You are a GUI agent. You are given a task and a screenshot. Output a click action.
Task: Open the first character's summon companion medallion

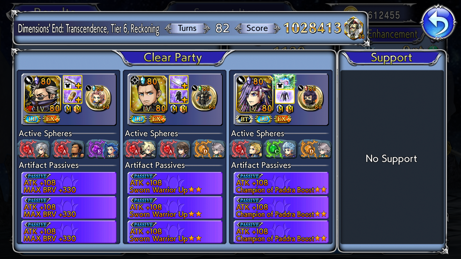tap(98, 97)
